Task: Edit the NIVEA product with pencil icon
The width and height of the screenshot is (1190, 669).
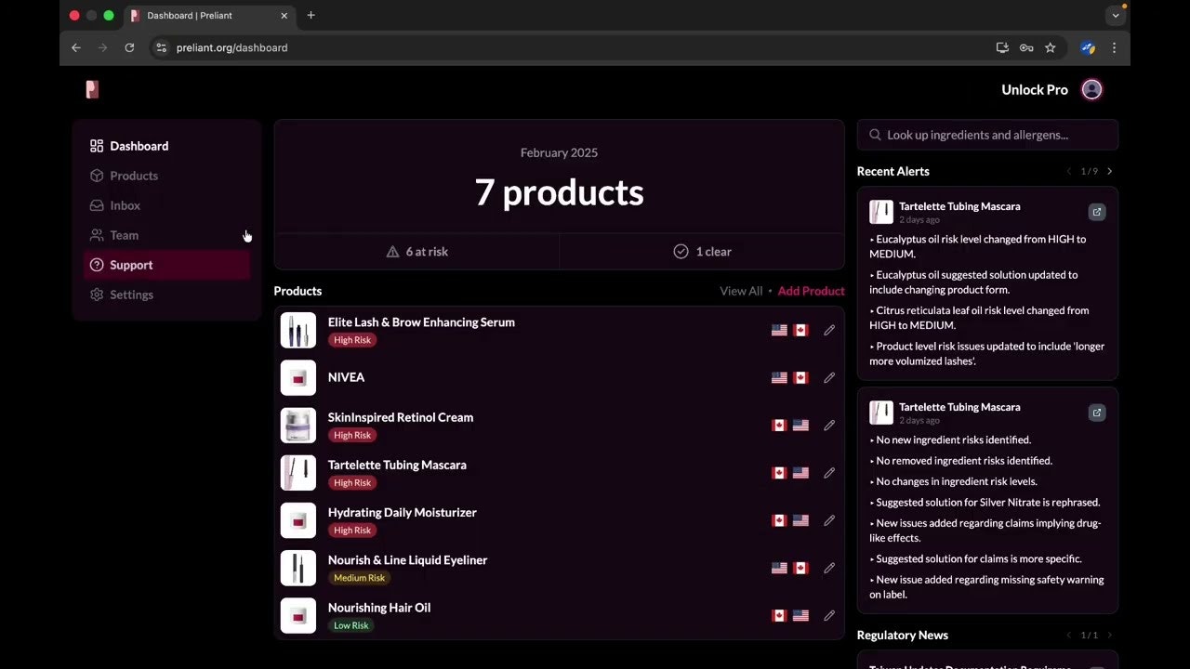Action: click(829, 377)
